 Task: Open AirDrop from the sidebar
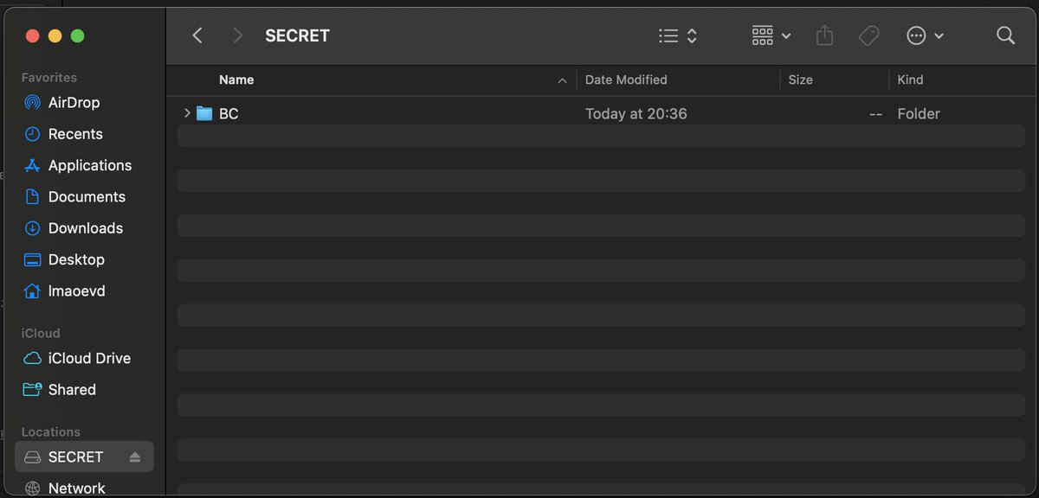[x=74, y=102]
